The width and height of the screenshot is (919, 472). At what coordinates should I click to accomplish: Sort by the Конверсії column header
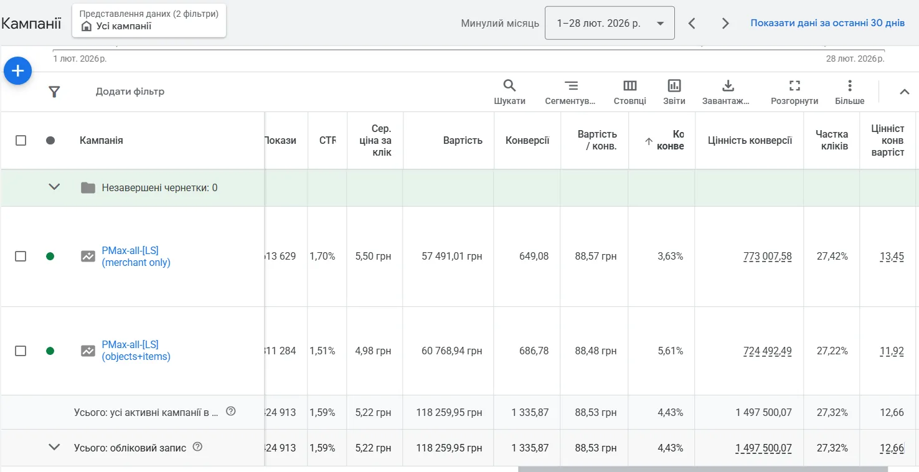point(527,140)
